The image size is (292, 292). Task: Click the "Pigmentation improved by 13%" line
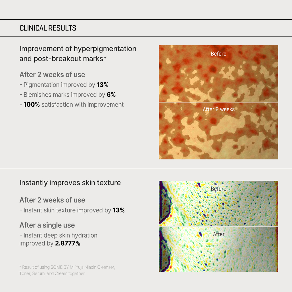pos(66,85)
